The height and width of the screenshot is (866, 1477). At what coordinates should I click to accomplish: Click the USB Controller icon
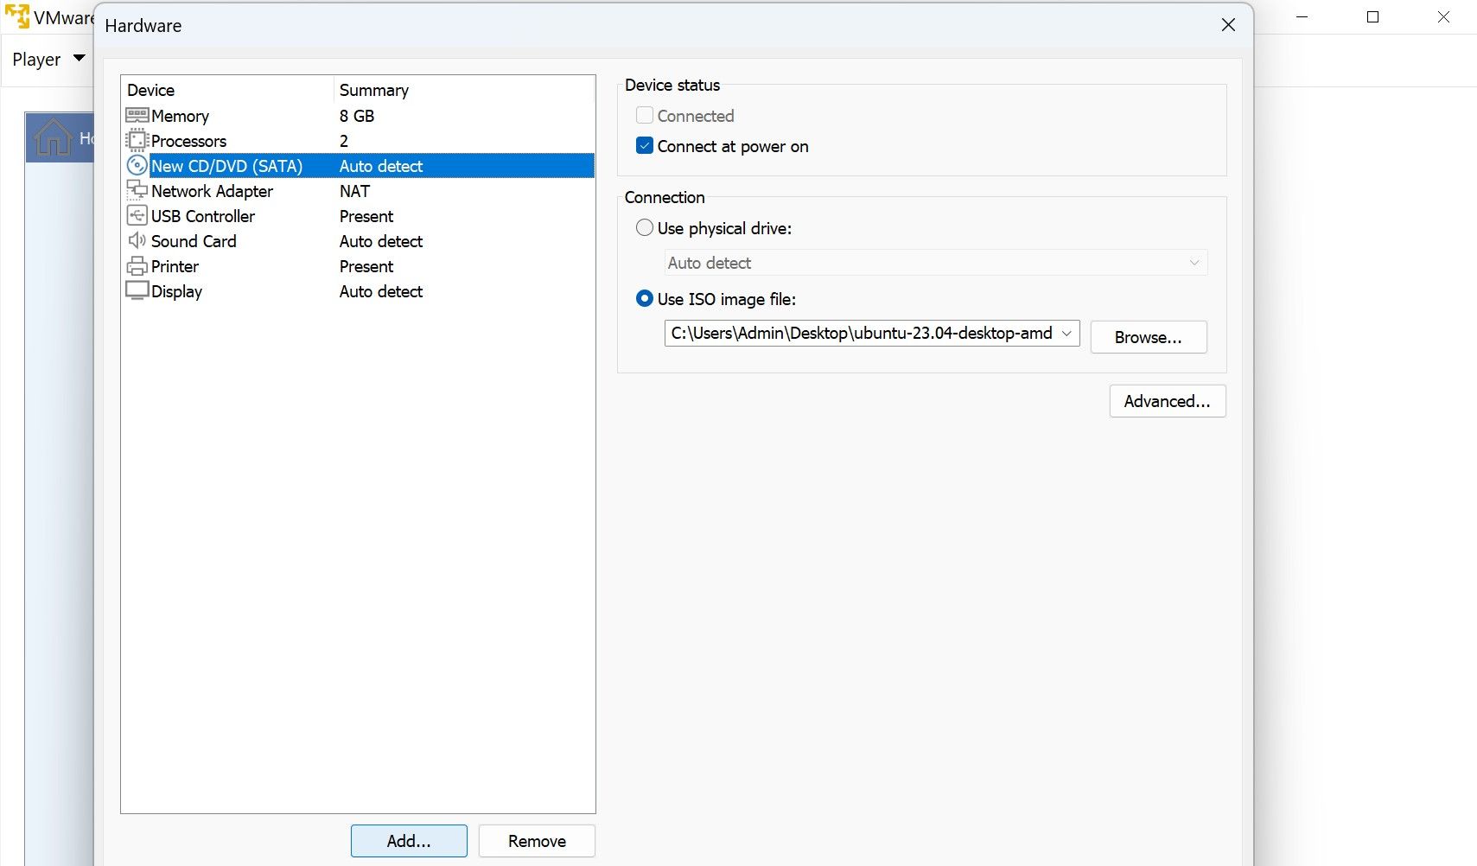(137, 216)
